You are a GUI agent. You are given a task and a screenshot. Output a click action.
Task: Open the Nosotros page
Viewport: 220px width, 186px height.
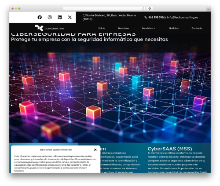click(124, 28)
